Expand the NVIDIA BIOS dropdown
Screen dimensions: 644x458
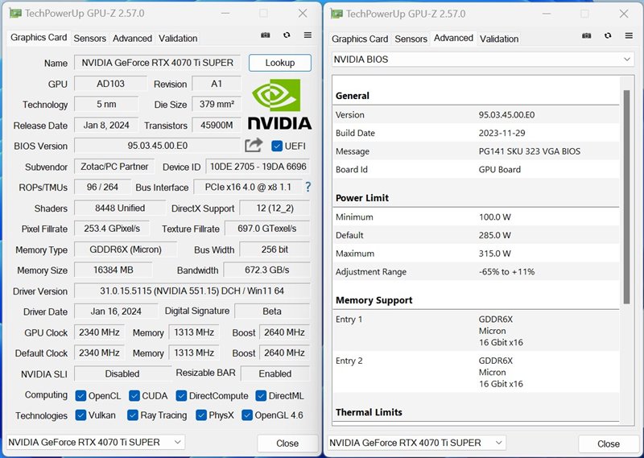(482, 60)
